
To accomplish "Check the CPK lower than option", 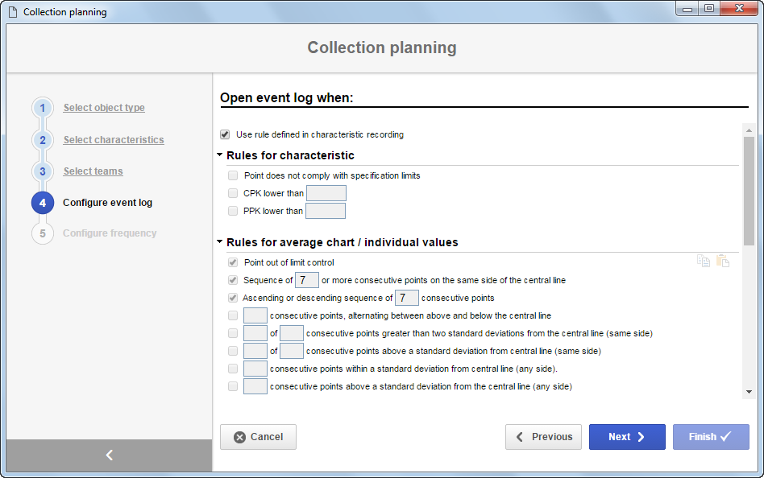I will [233, 193].
